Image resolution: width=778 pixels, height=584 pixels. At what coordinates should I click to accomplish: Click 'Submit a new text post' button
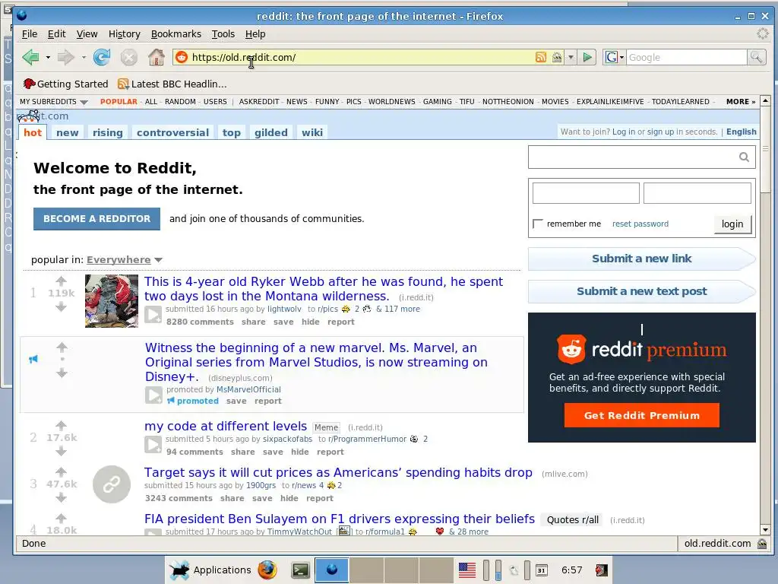pos(641,291)
